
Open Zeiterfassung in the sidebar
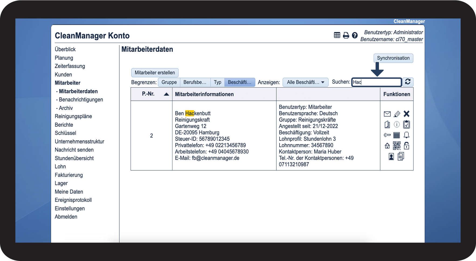(70, 66)
